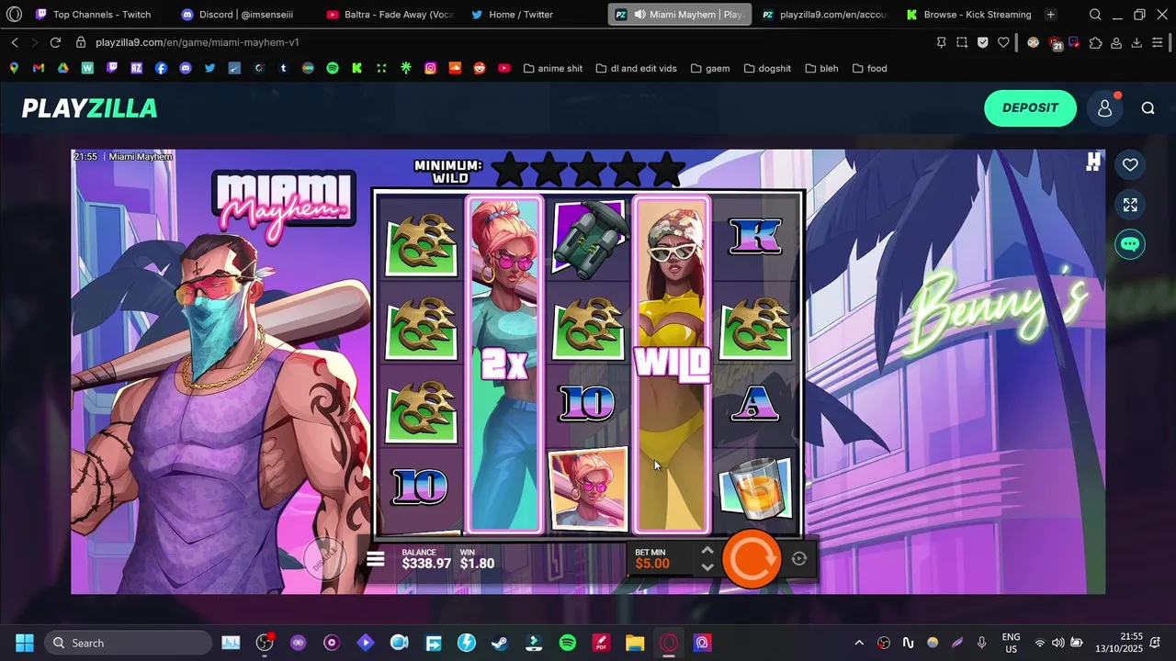The image size is (1176, 661).
Task: Go to the Playzilla home logo
Action: [x=90, y=108]
